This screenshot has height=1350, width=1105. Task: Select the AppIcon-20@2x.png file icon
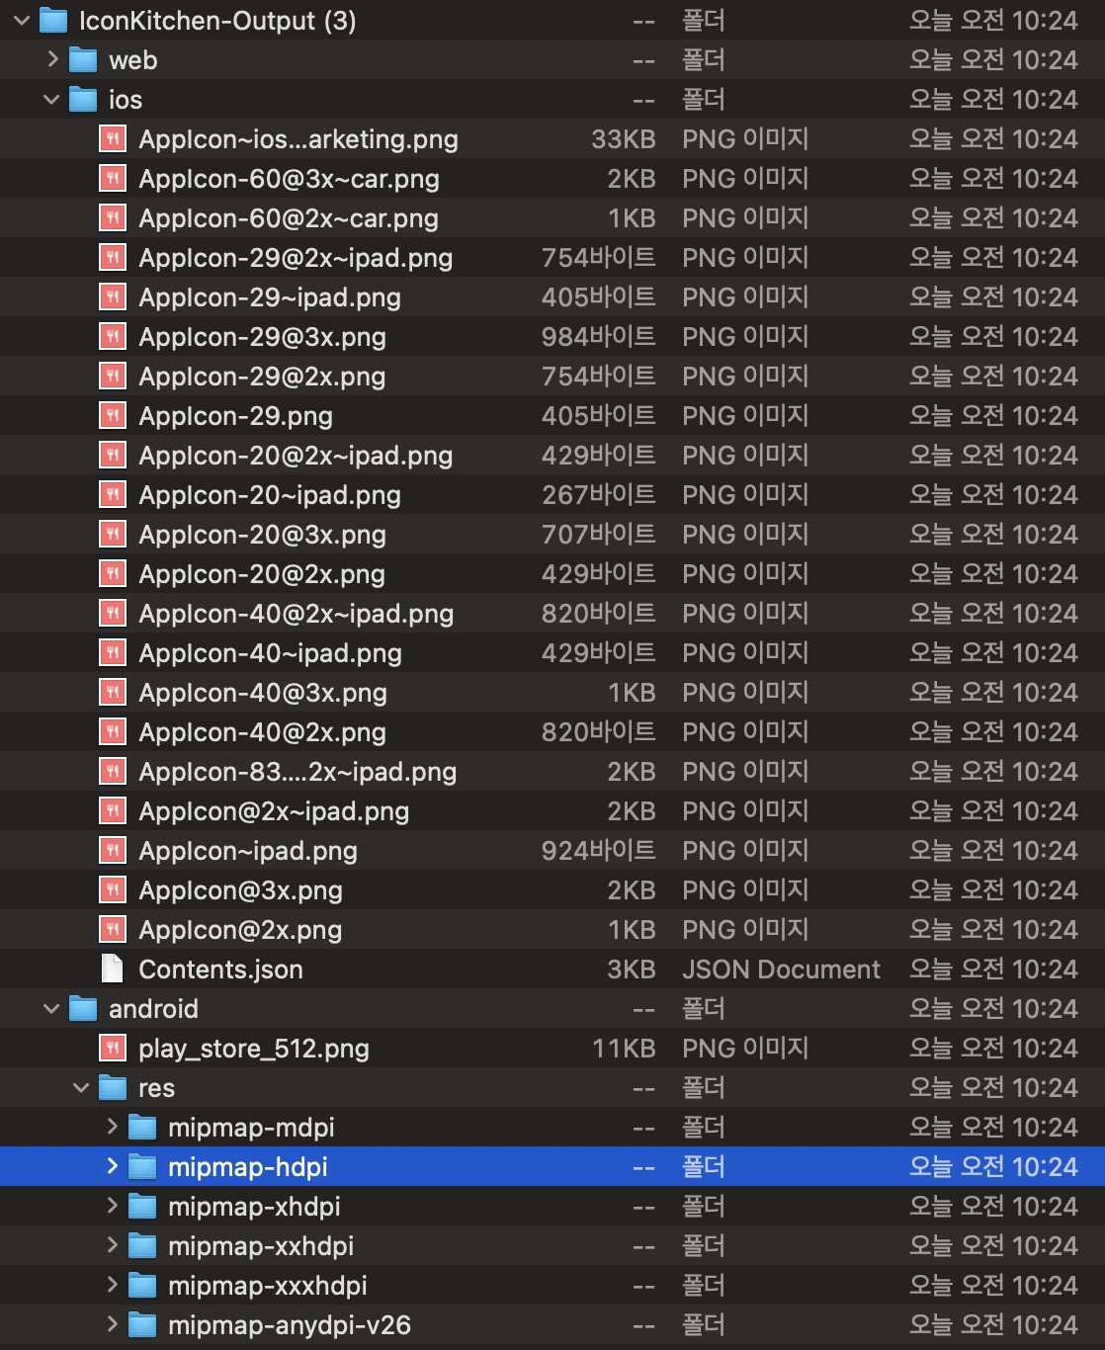point(113,574)
